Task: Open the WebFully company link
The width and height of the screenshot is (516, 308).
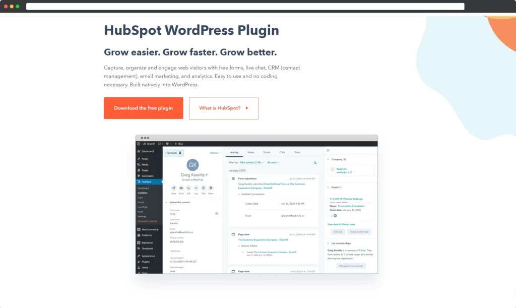Action: click(342, 169)
